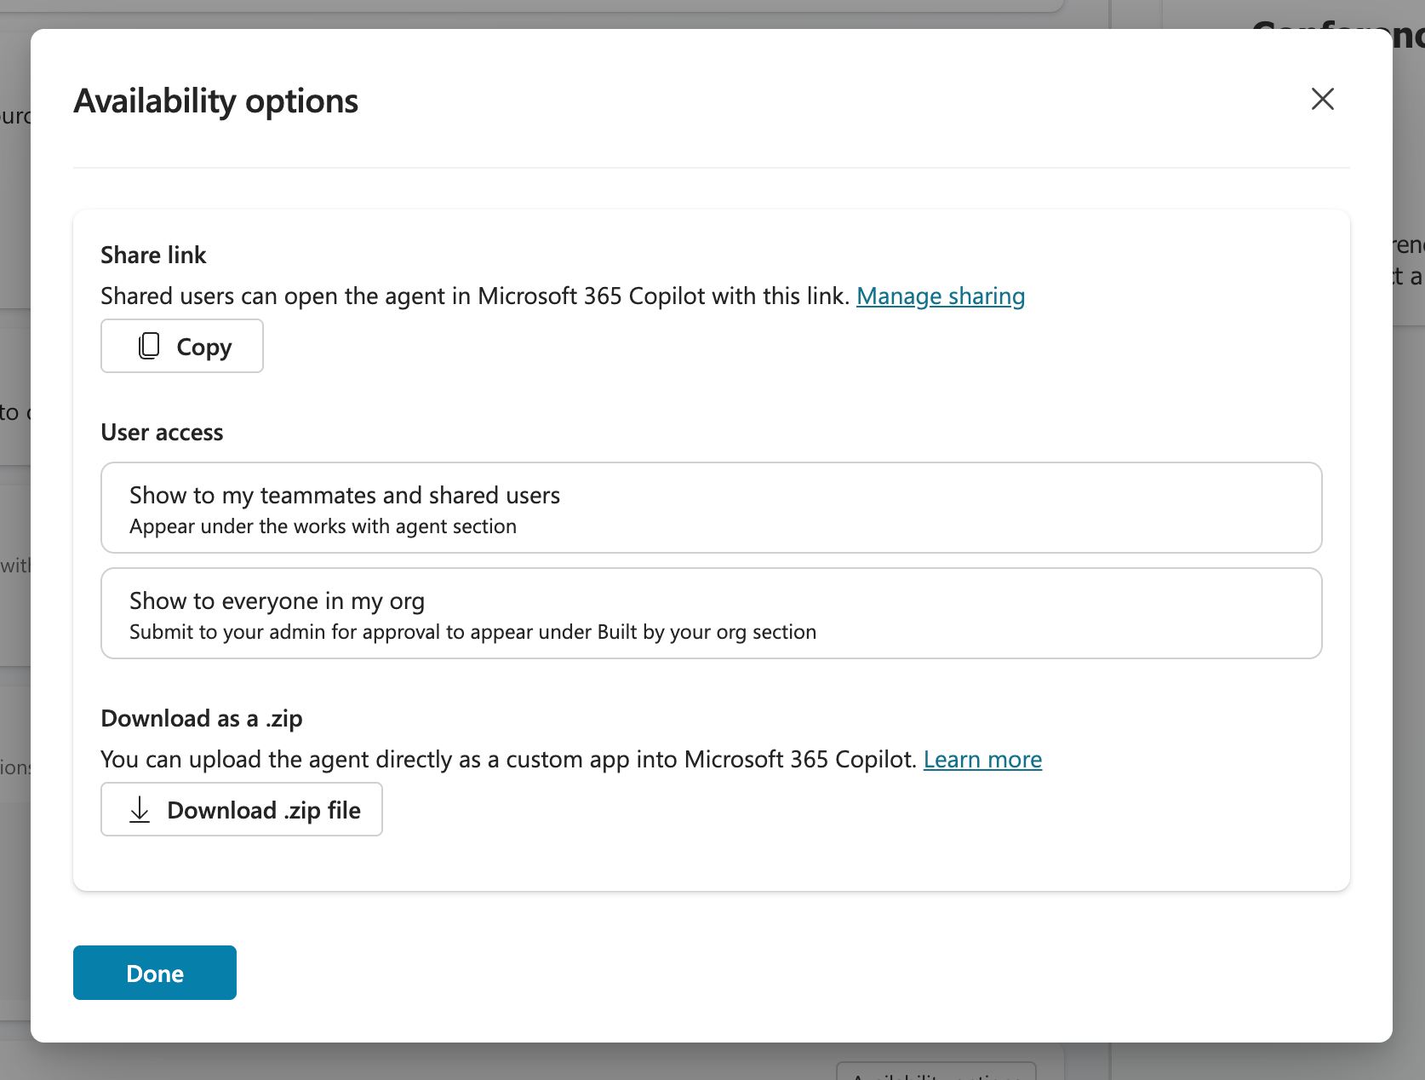The image size is (1425, 1080).
Task: Click 'Submit to your admin for approval' description
Action: pos(472,632)
